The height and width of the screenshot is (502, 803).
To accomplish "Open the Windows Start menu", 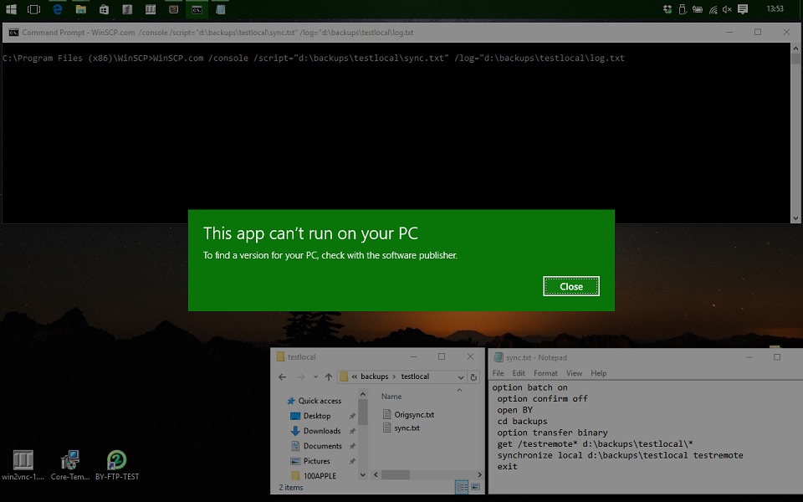I will pos(11,9).
